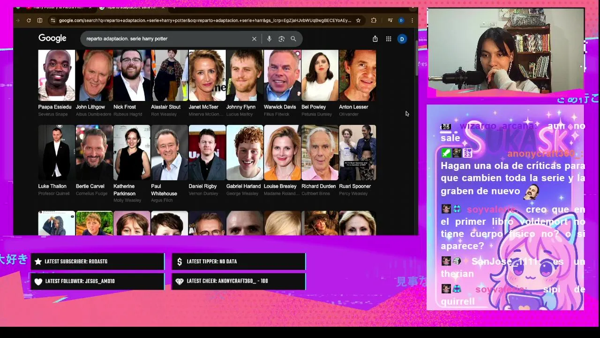Bookmark this page with the star icon
The width and height of the screenshot is (600, 338).
tap(358, 20)
